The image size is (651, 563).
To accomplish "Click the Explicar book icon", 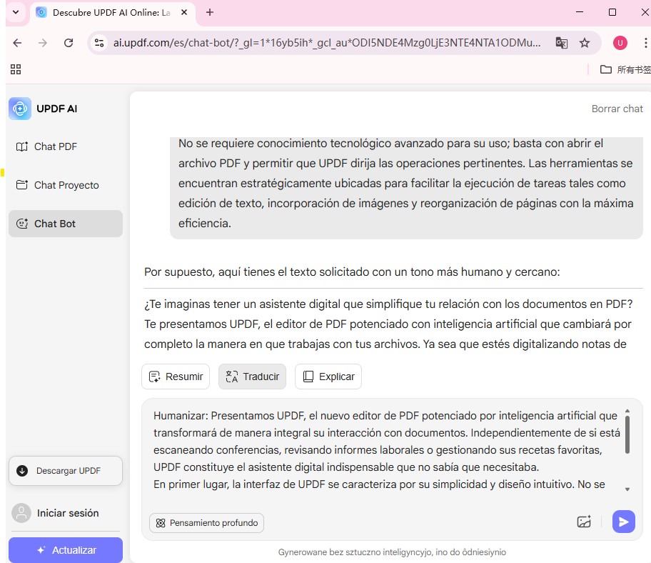I will click(x=308, y=377).
